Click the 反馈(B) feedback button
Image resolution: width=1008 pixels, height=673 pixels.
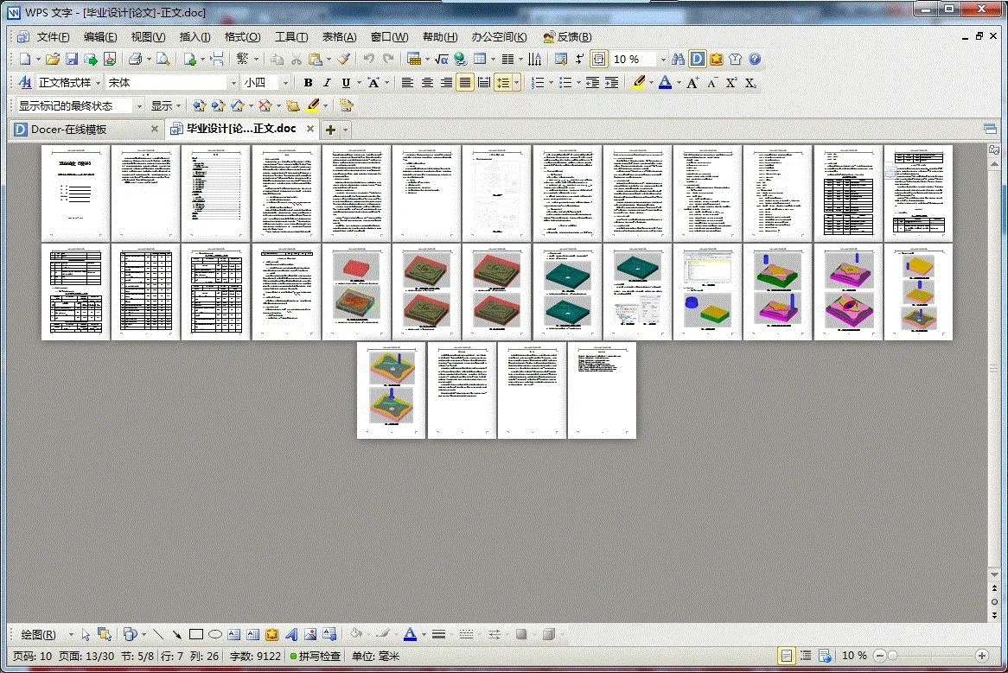click(x=567, y=36)
